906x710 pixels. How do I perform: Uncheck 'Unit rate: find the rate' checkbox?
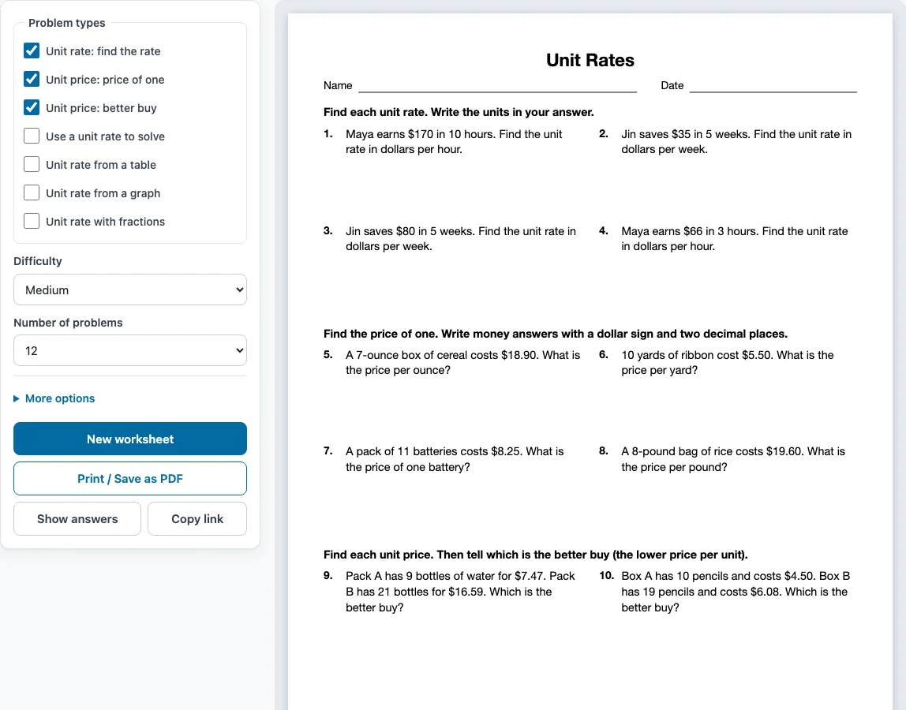(x=32, y=50)
